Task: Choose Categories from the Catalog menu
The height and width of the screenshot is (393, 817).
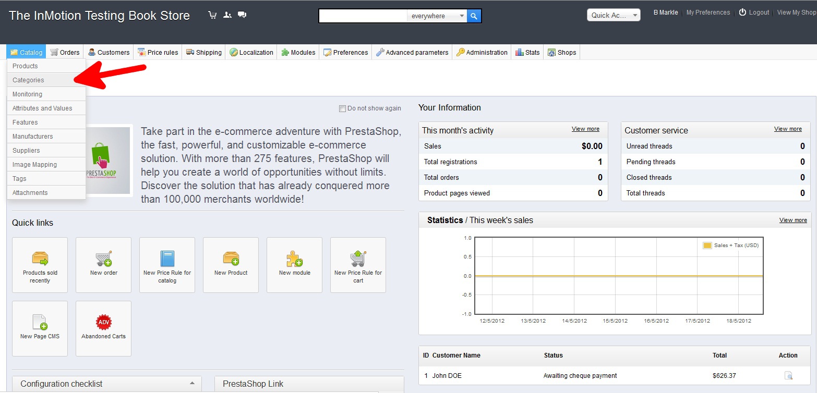Action: coord(46,80)
